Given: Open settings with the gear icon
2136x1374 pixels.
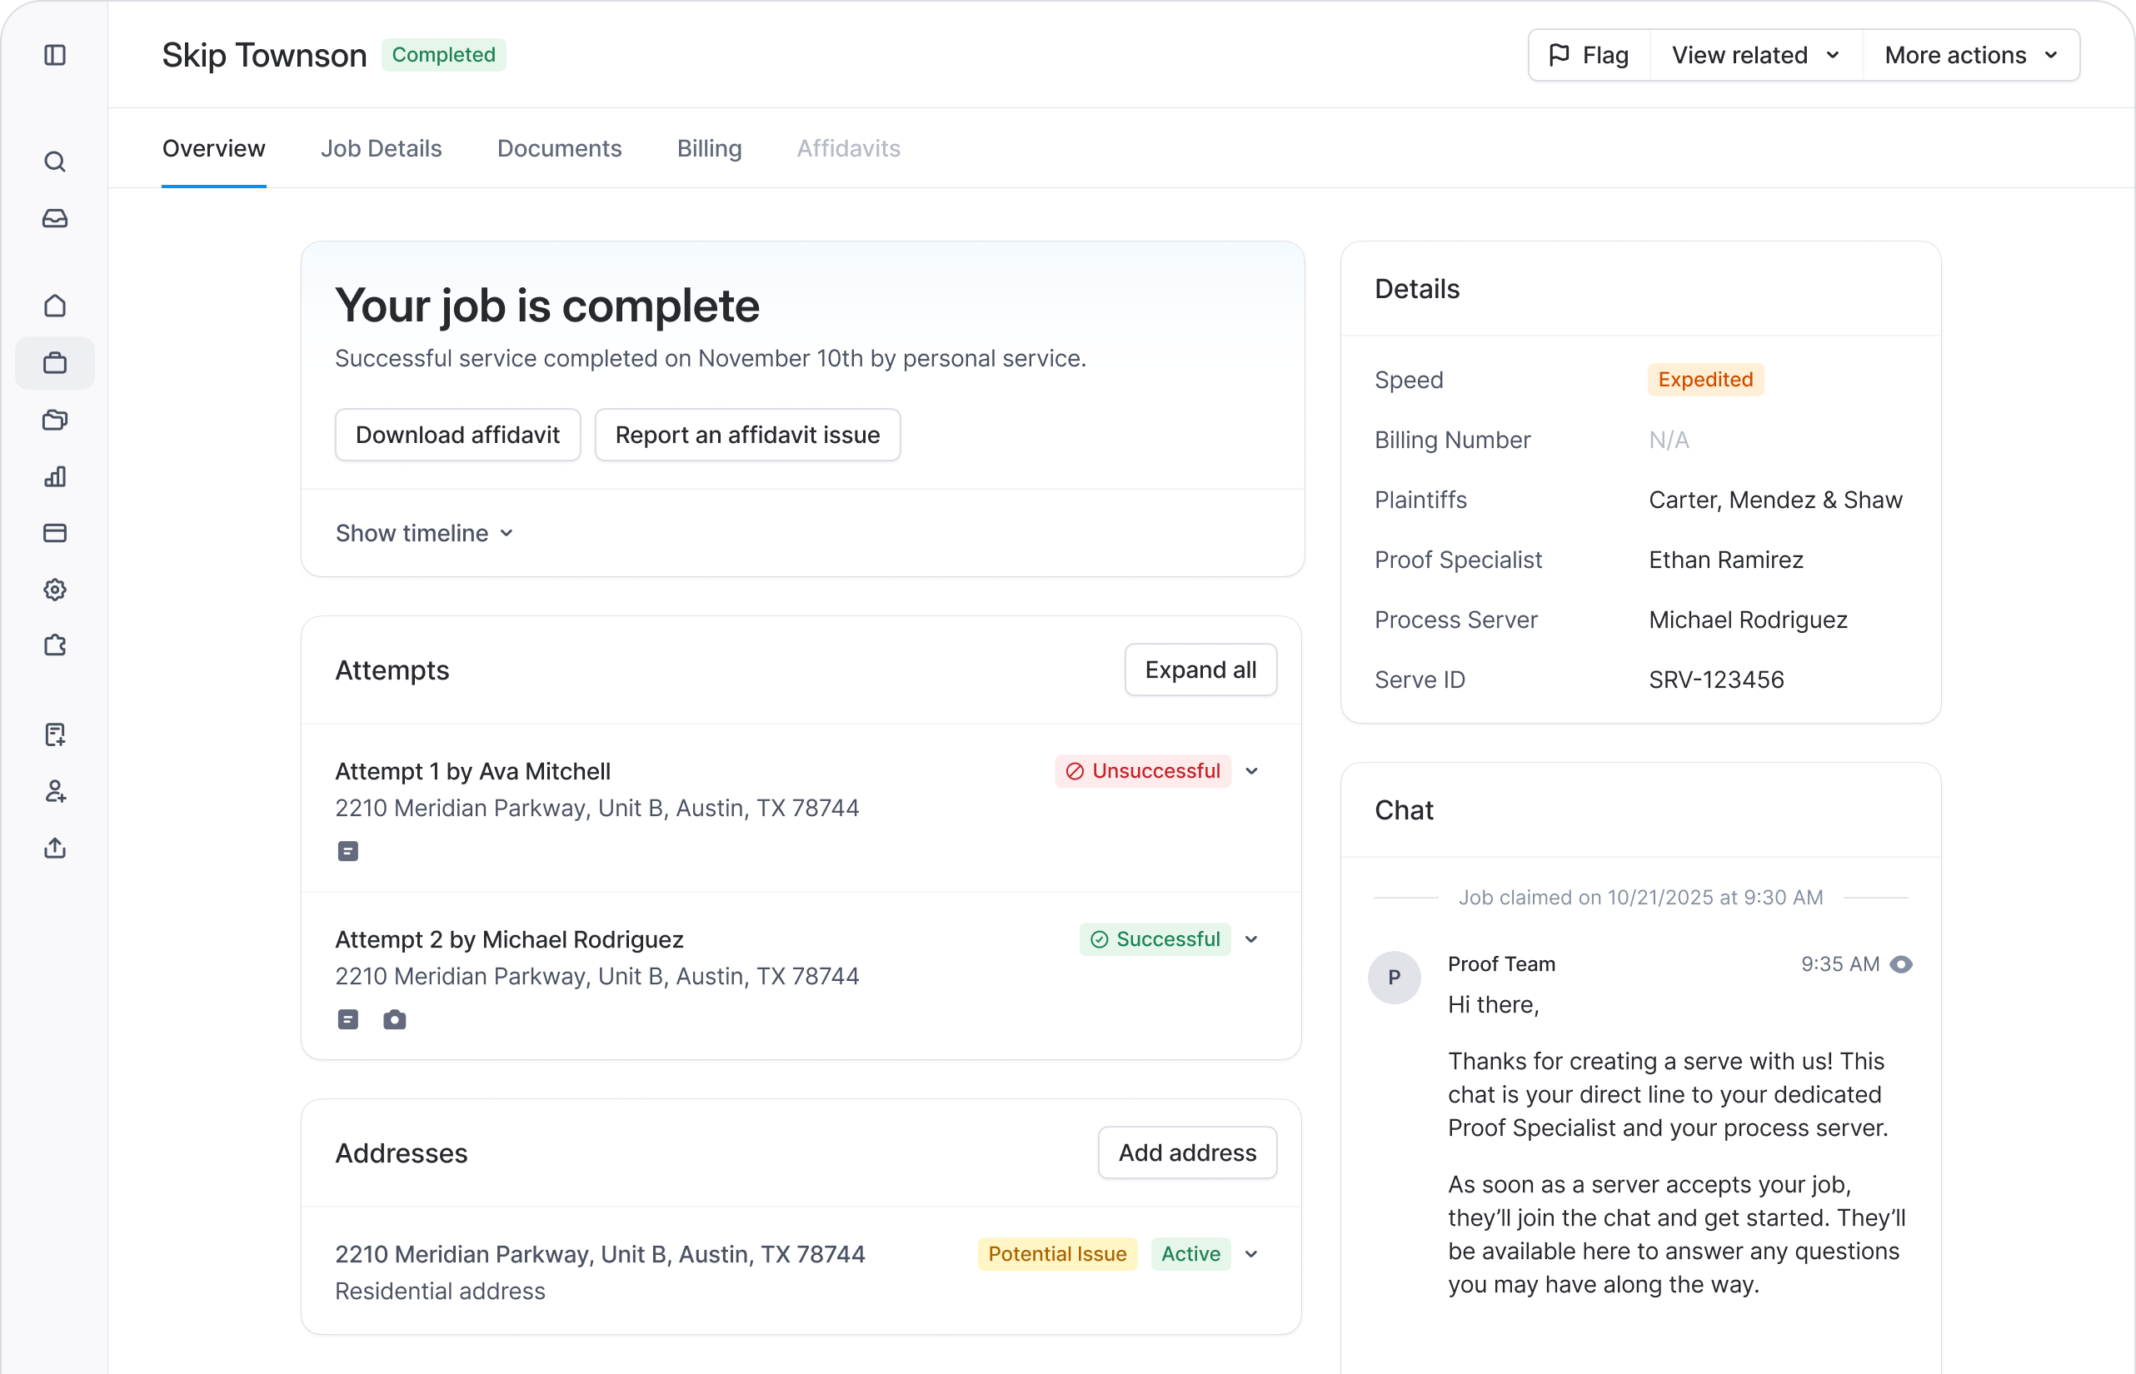Looking at the screenshot, I should click(x=55, y=589).
